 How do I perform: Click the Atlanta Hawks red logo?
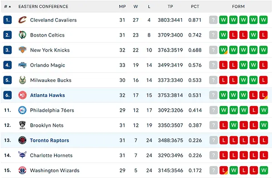22,95
